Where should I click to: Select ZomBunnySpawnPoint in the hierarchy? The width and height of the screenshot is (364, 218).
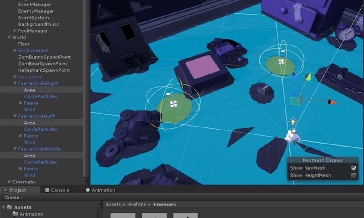[44, 57]
